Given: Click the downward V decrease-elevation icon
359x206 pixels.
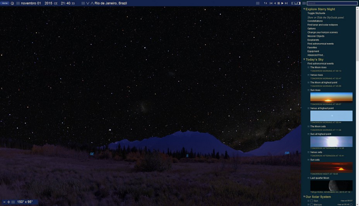Looking at the screenshot, I should (88, 3).
